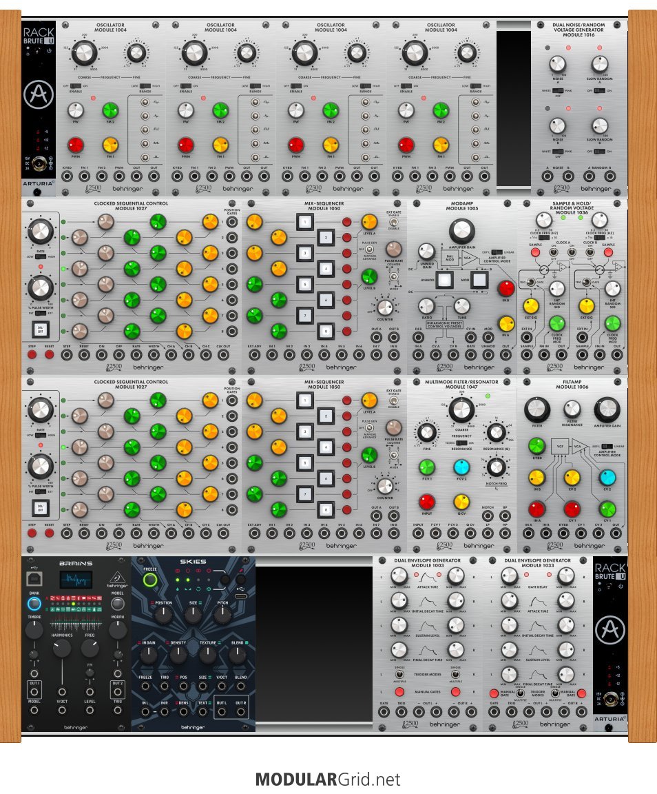
Task: Click the OUT jack on Filtamp Module 1006
Action: point(616,533)
